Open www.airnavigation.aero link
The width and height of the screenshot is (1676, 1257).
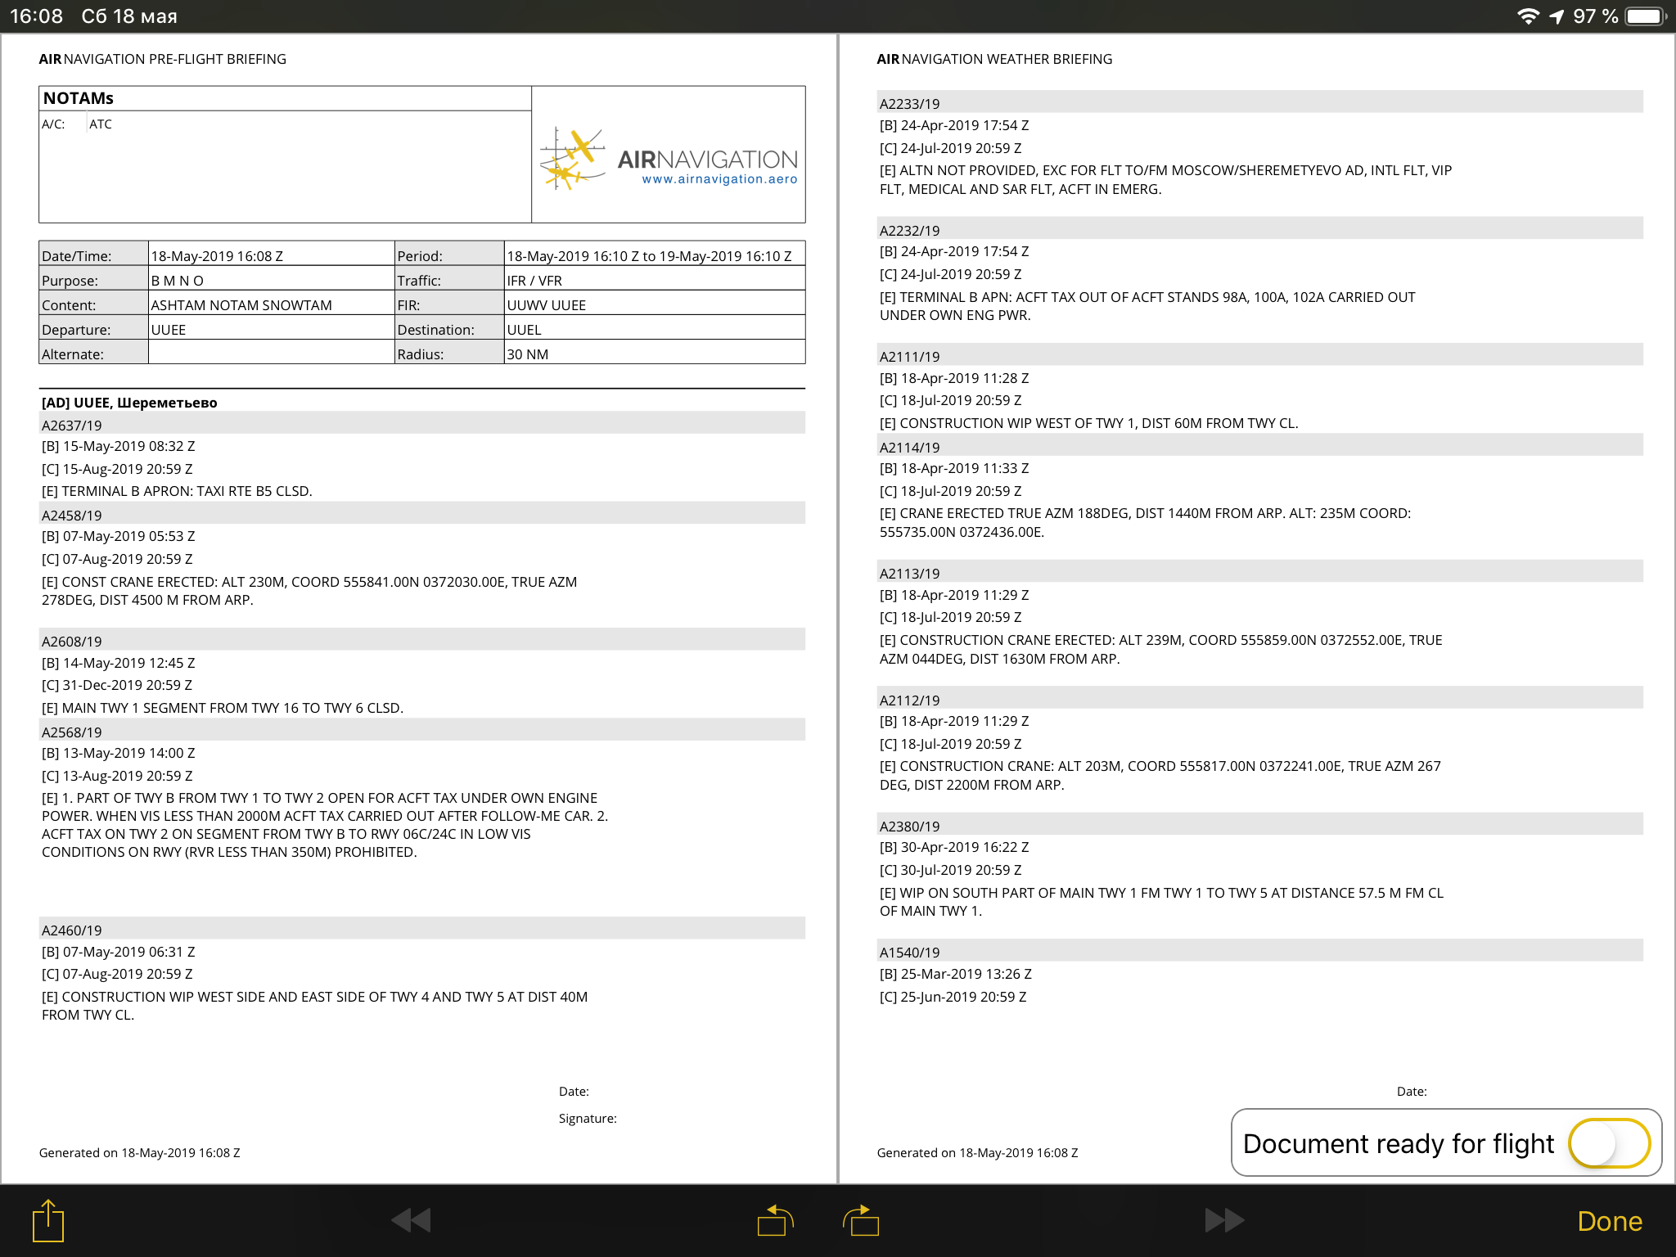(719, 179)
